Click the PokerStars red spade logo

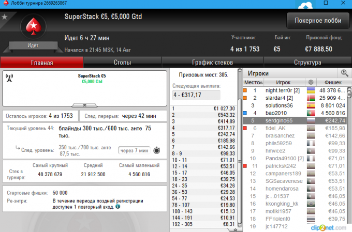click(34, 26)
